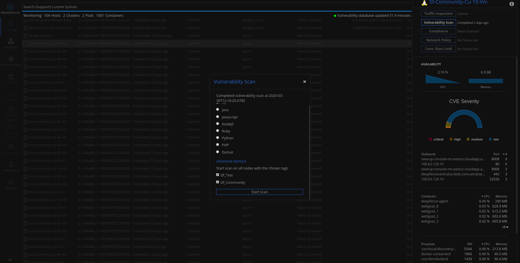This screenshot has height=263, width=520.
Task: Sort processes by CPU column
Action: [485, 244]
